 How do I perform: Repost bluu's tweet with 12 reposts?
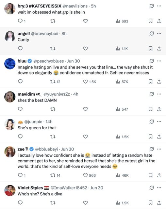[55, 82]
